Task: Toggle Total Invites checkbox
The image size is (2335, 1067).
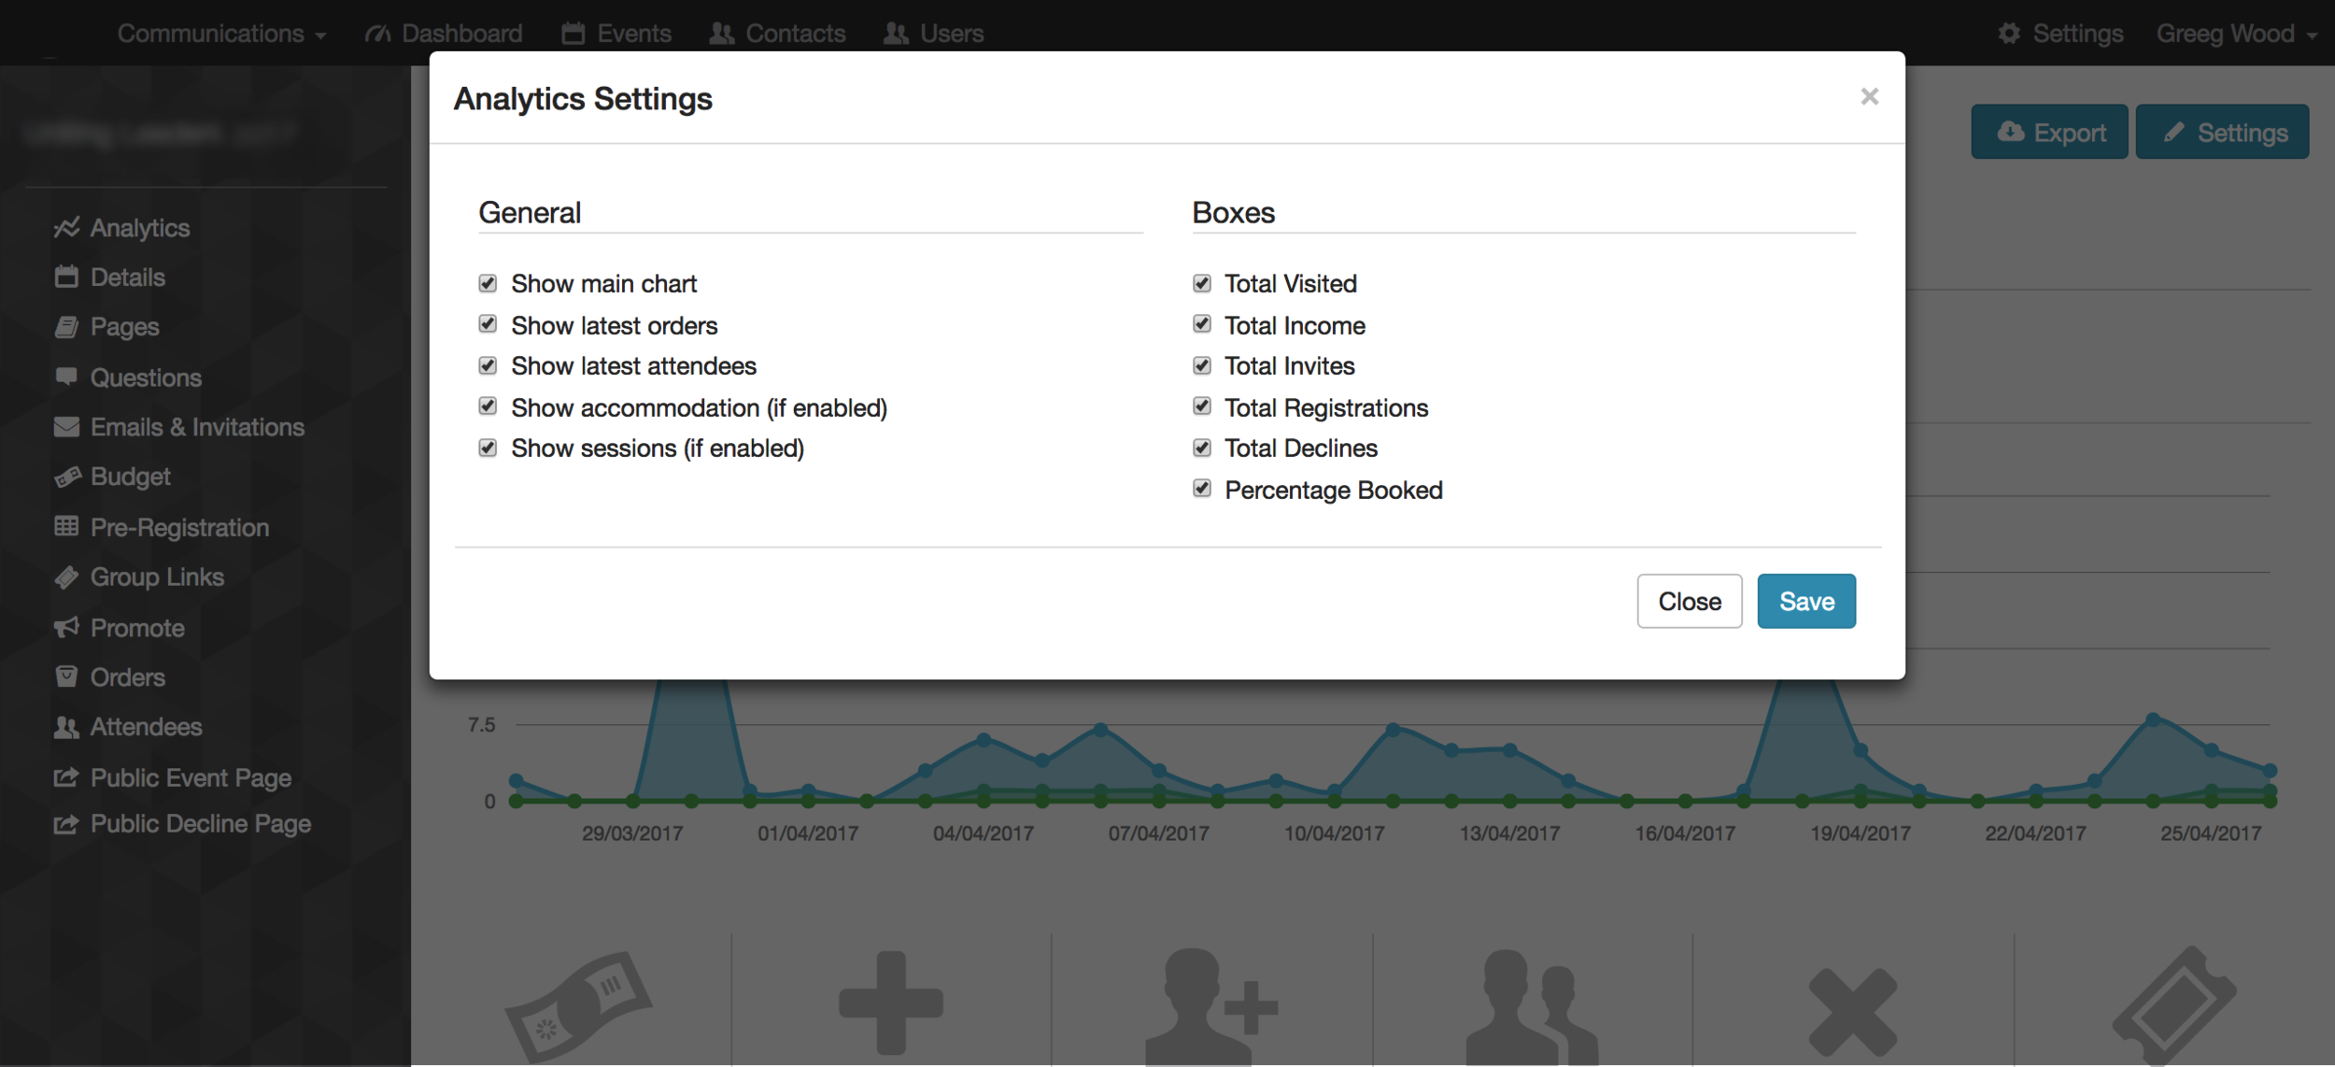Action: [1202, 365]
